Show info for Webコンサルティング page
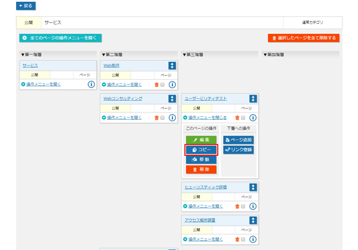Viewport: 358px width, 250px height. point(172,118)
